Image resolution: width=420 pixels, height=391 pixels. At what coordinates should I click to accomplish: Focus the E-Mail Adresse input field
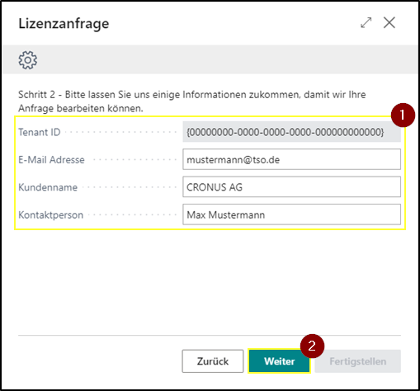pyautogui.click(x=291, y=159)
